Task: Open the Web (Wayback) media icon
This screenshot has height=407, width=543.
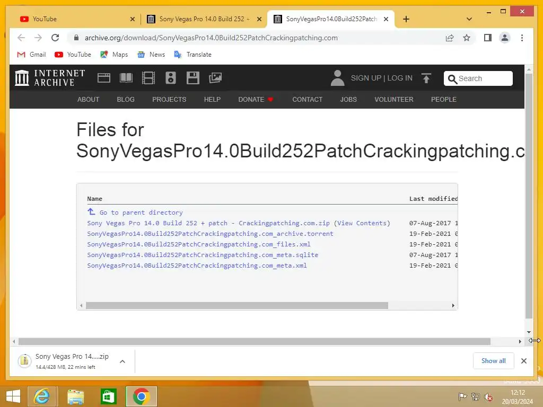Action: 104,78
